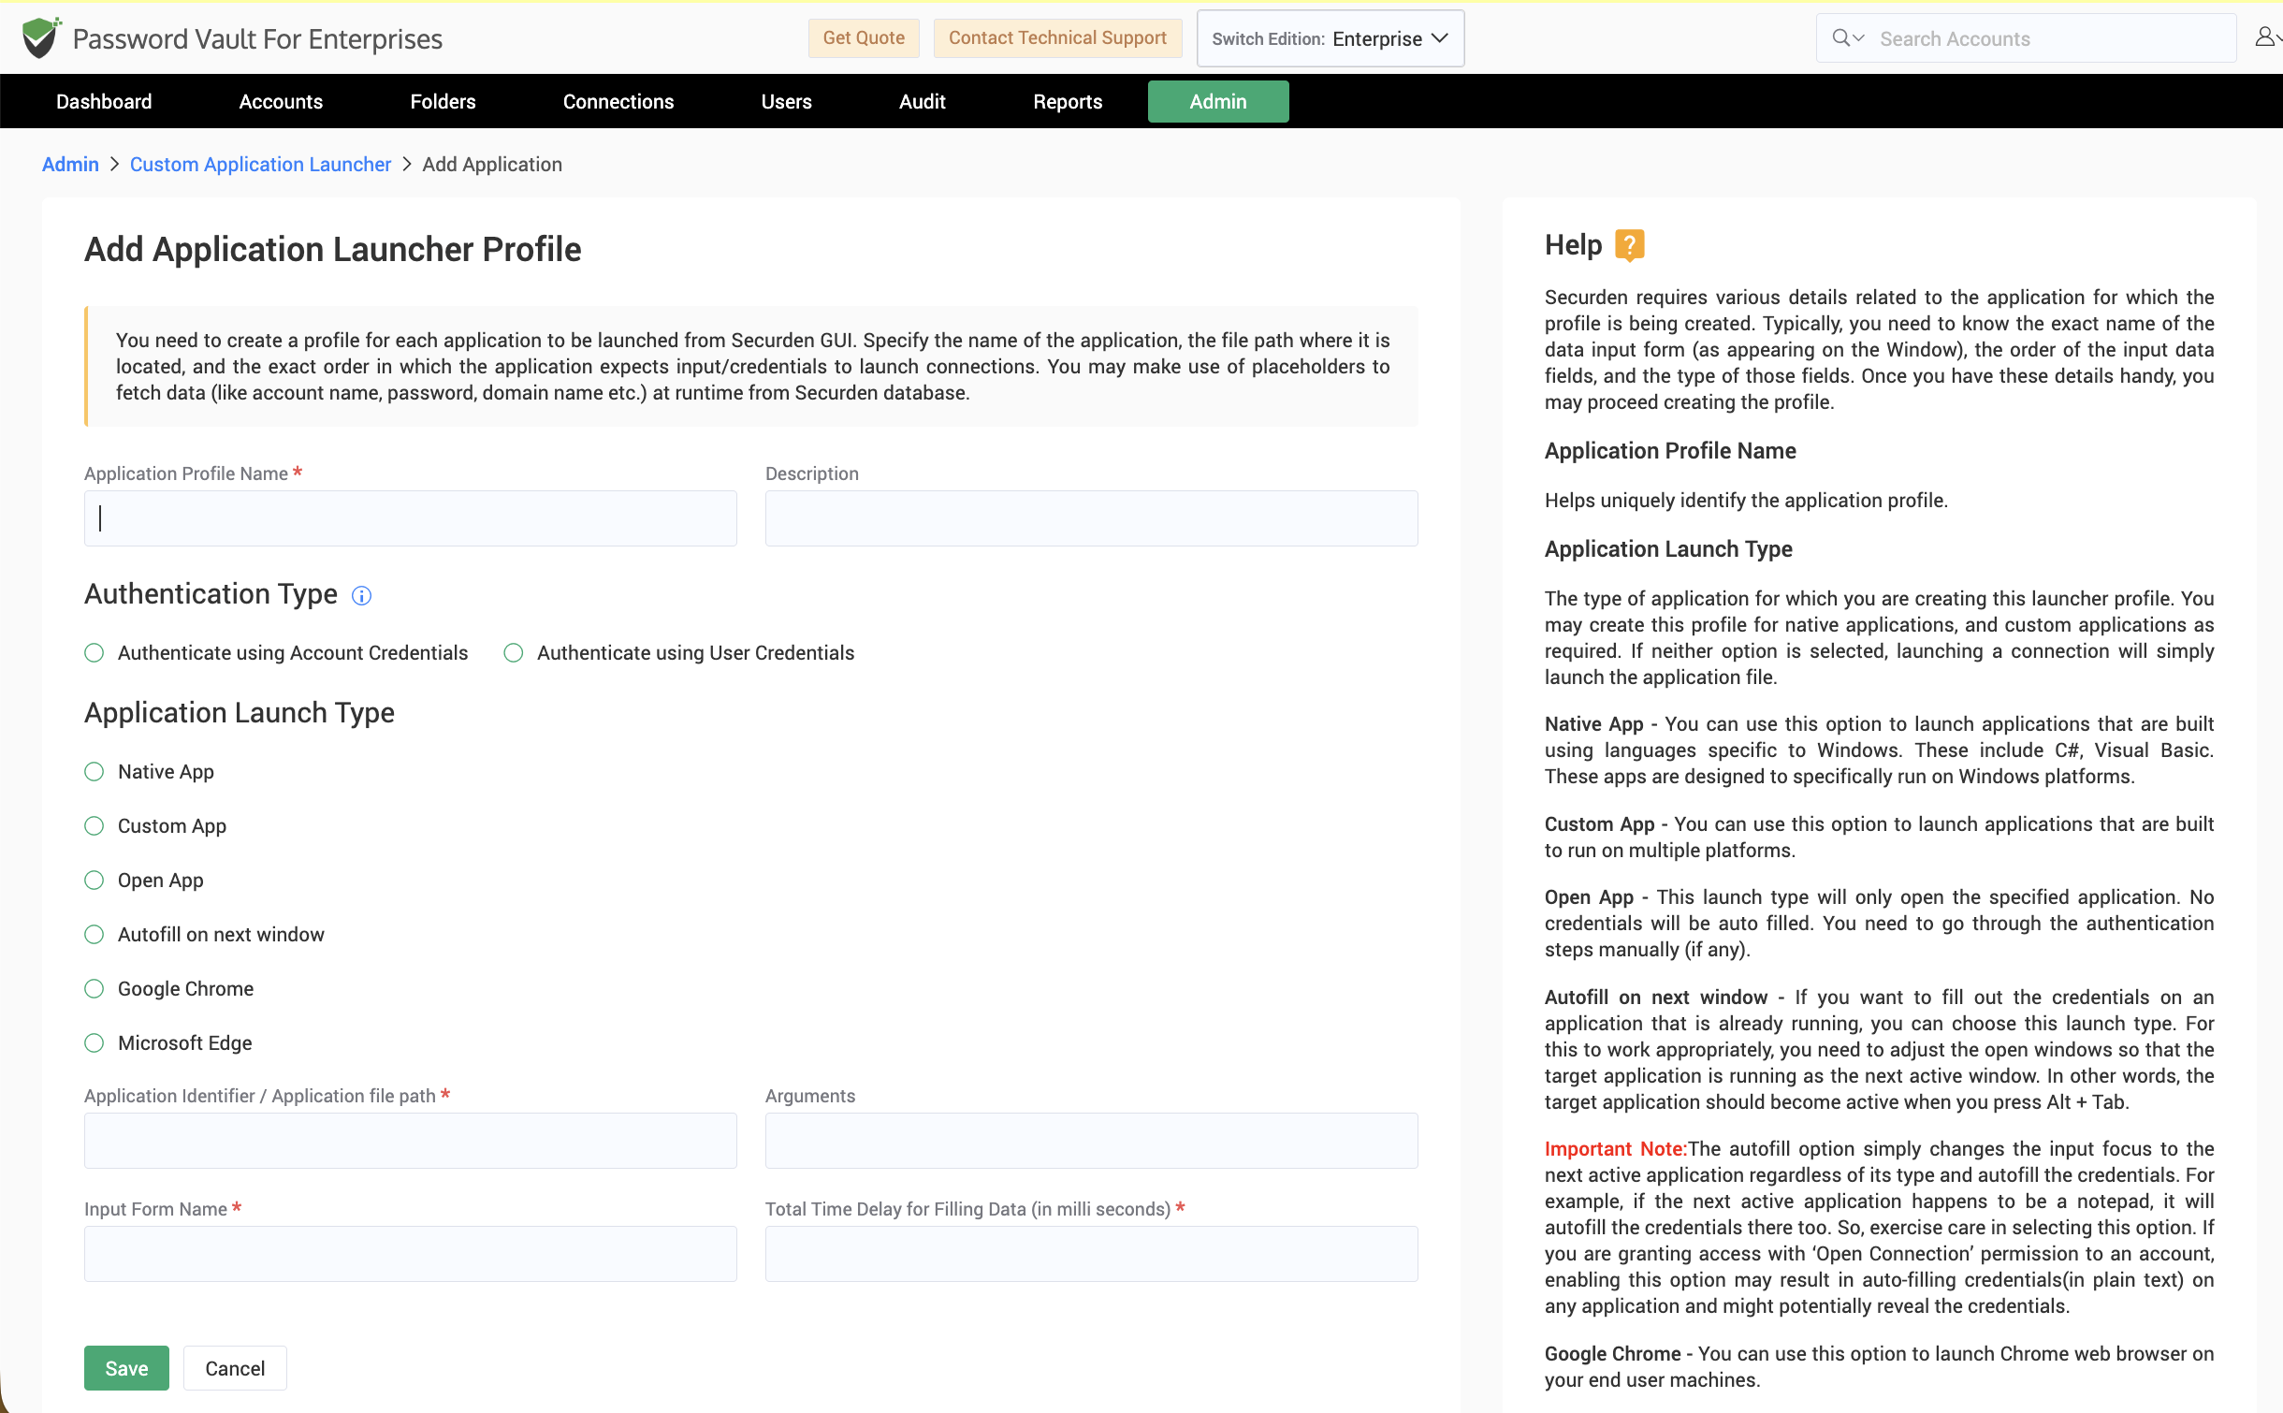Click into the Arguments field
This screenshot has width=2283, height=1413.
click(x=1092, y=1141)
